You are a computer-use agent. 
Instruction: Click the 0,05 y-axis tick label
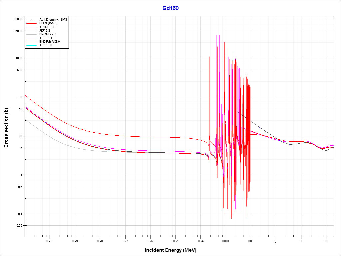19,226
